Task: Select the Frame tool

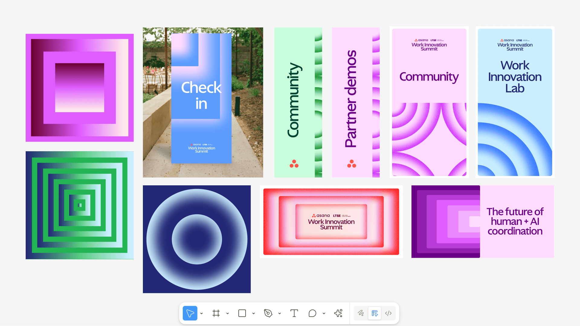Action: tap(216, 313)
